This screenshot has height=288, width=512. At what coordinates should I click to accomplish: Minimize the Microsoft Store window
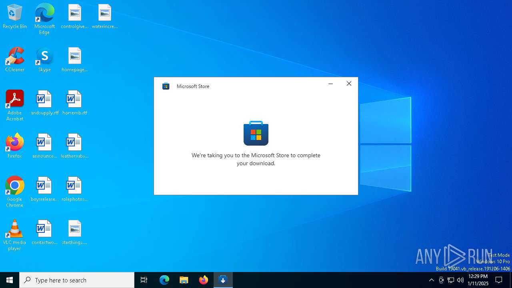point(330,84)
